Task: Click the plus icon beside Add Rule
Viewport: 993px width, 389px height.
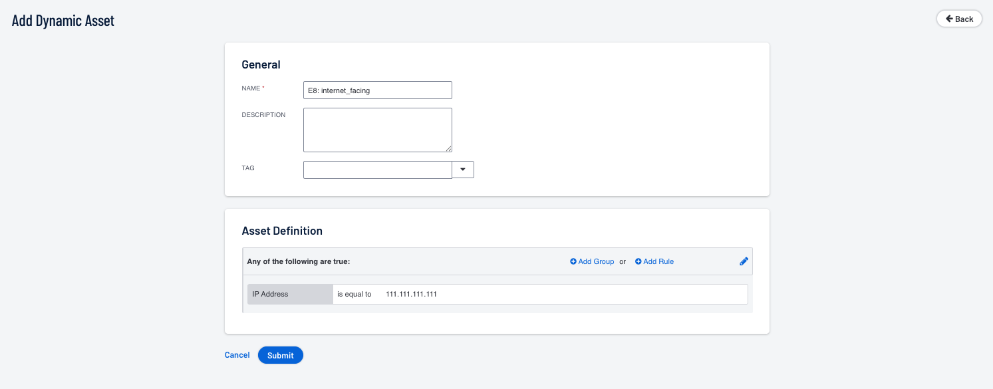Action: (x=638, y=262)
